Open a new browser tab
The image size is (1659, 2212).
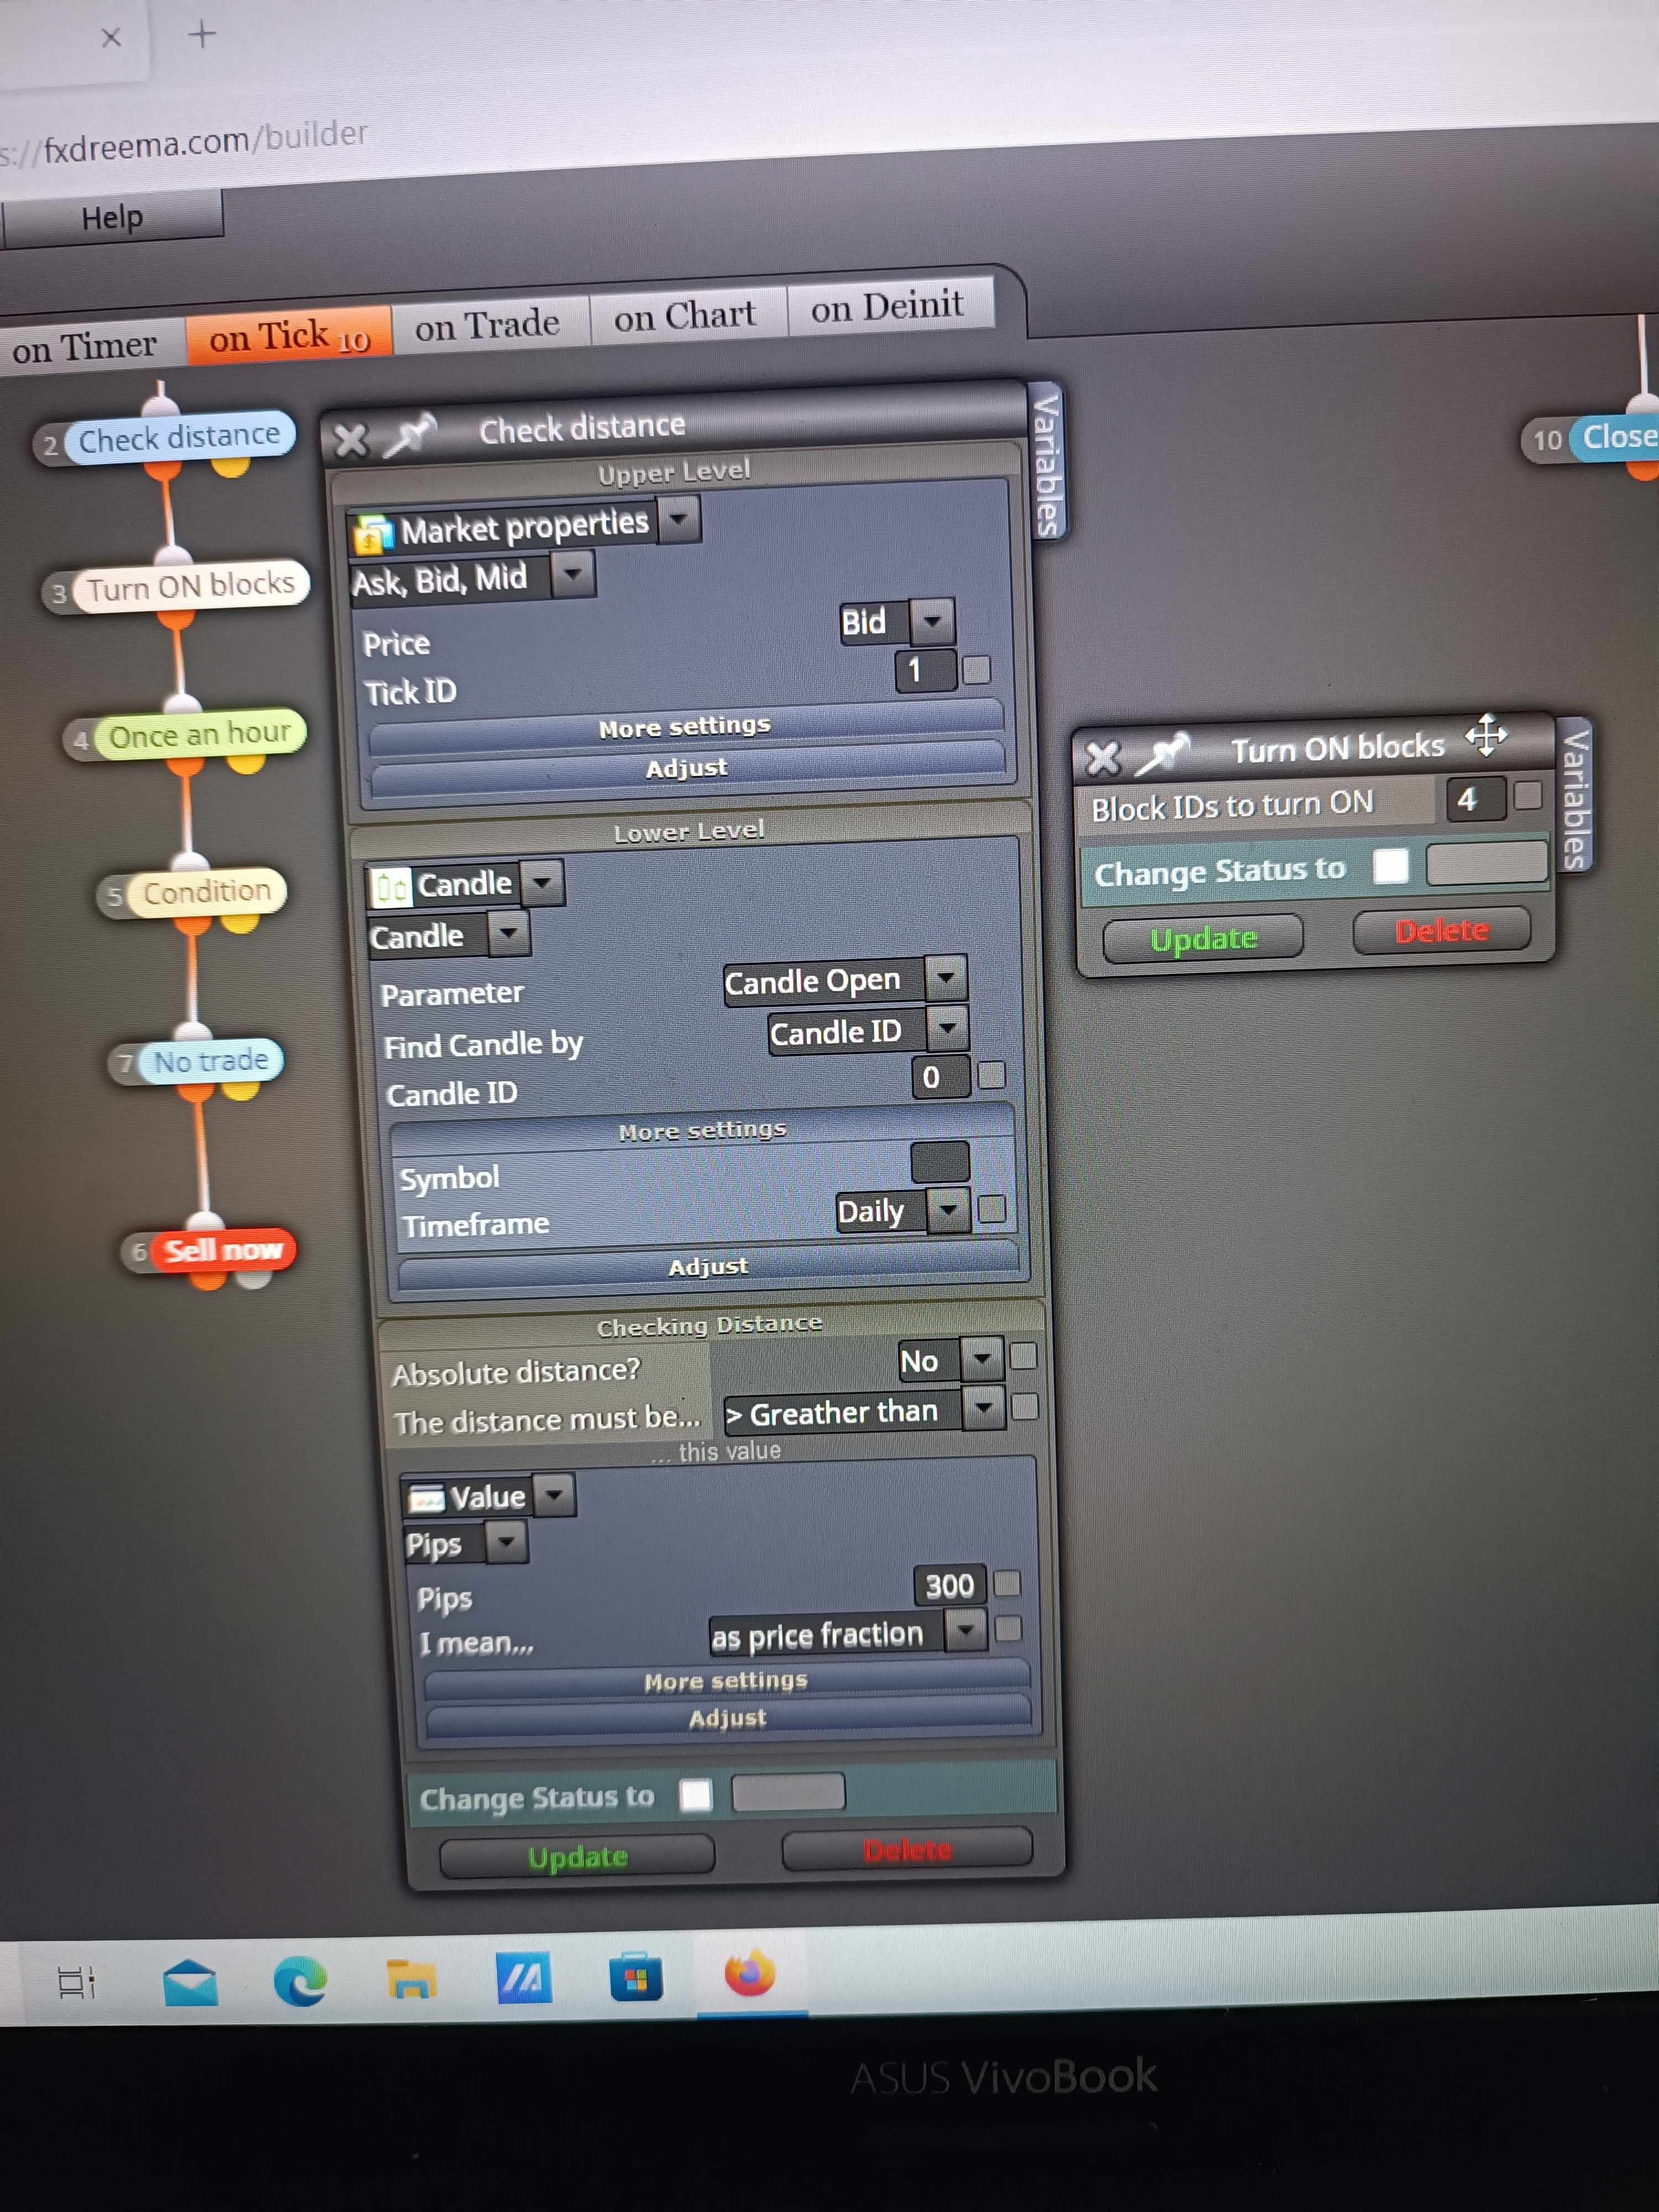(x=202, y=35)
